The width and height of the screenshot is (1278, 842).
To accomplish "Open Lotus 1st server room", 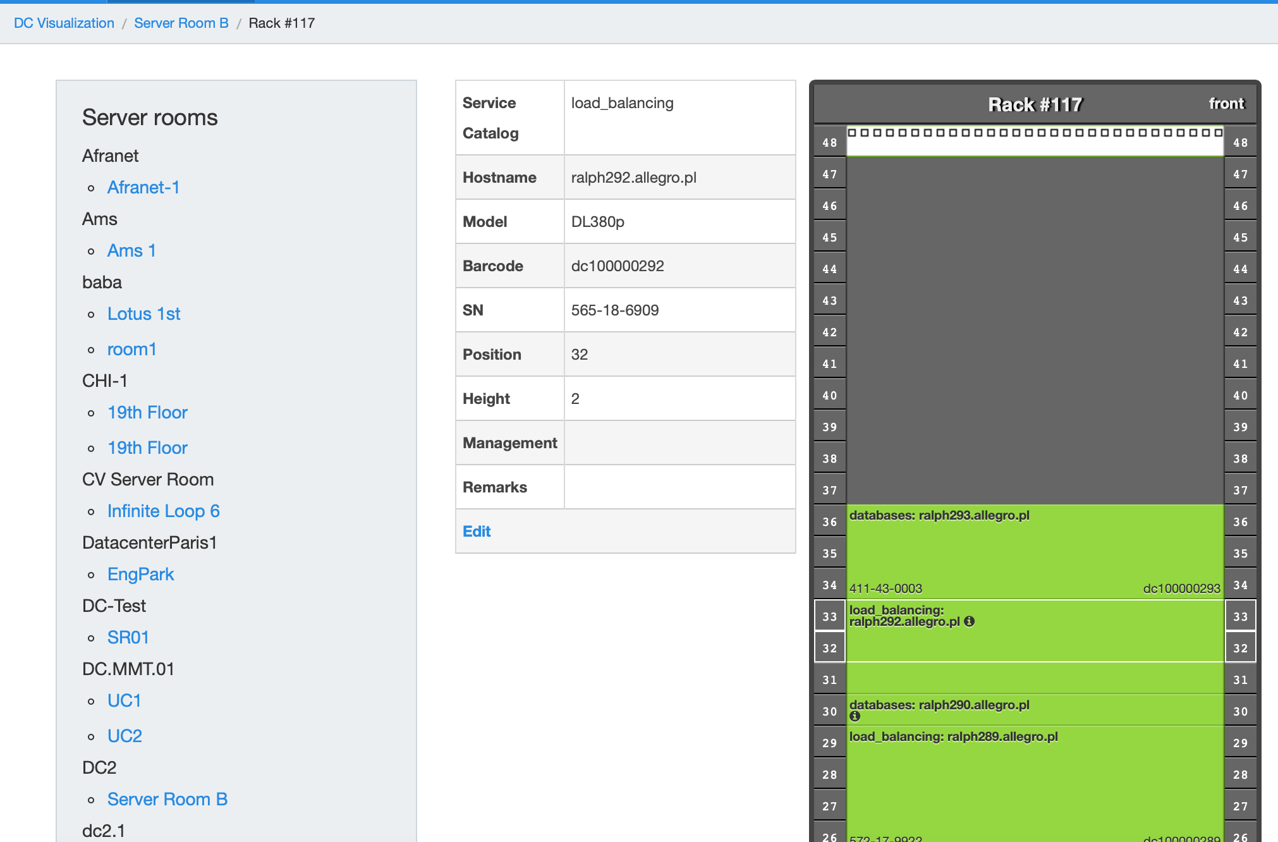I will coord(143,314).
